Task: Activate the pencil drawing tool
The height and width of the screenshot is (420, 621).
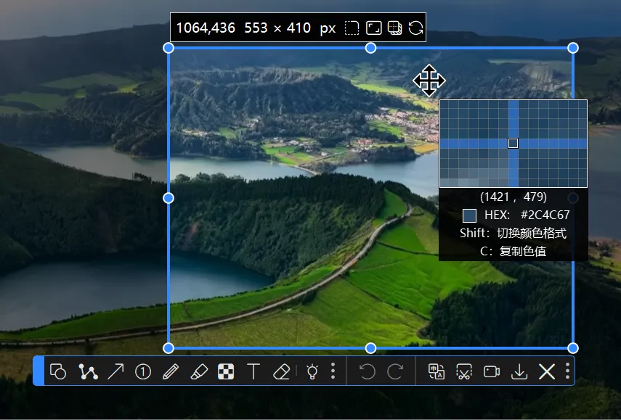Action: click(171, 371)
